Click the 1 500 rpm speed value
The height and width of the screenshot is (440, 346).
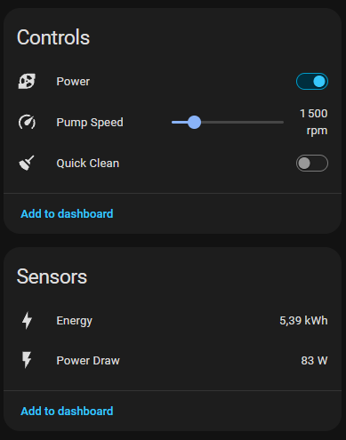tap(314, 122)
